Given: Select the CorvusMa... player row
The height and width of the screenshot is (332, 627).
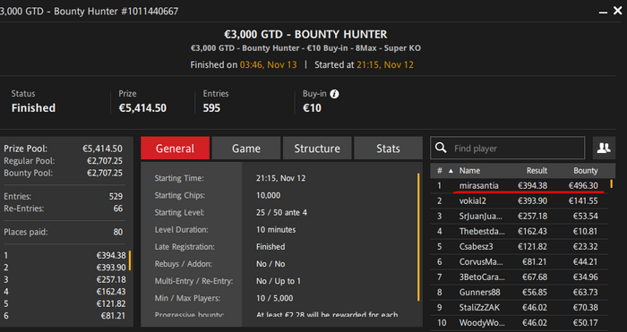Looking at the screenshot, I should point(520,261).
